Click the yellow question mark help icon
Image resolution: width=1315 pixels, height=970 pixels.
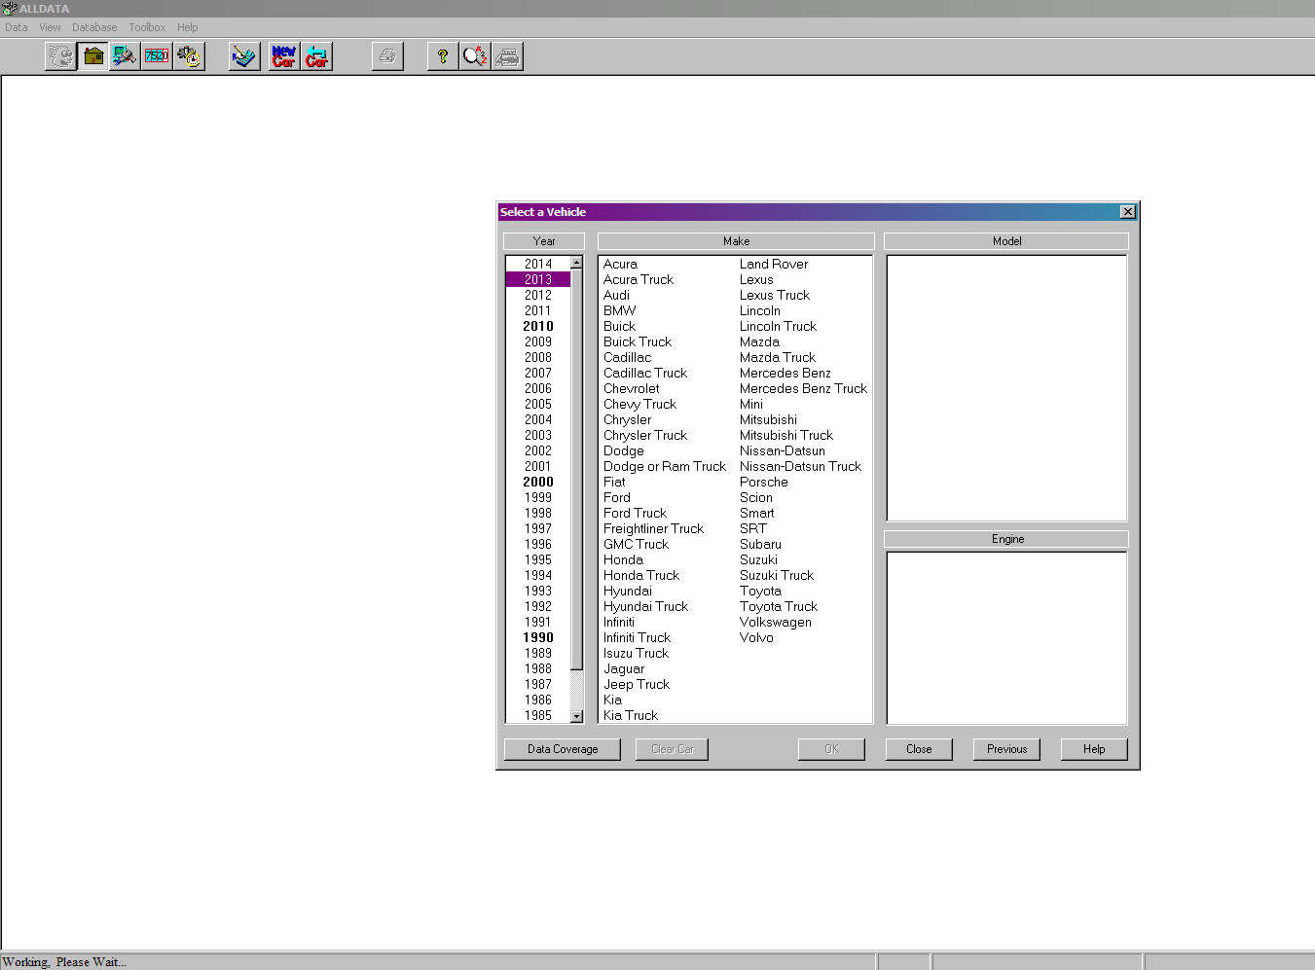pyautogui.click(x=443, y=56)
